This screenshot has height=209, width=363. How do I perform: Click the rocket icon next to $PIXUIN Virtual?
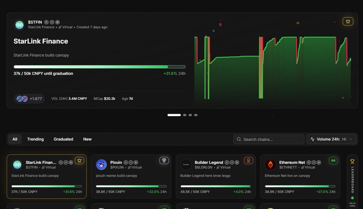point(129,167)
